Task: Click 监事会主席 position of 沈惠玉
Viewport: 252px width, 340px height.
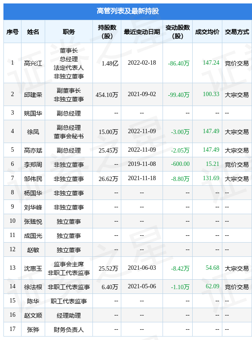Action: 68,264
